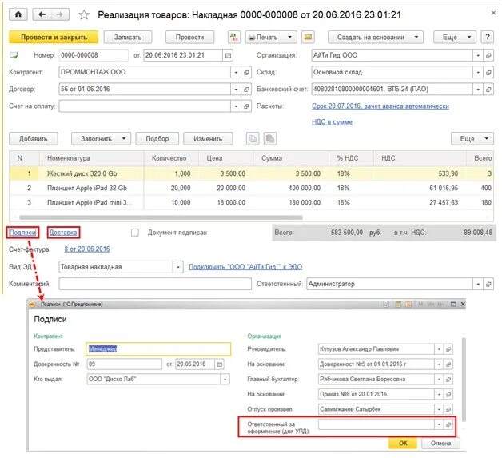Open help with the question mark button

tap(488, 37)
